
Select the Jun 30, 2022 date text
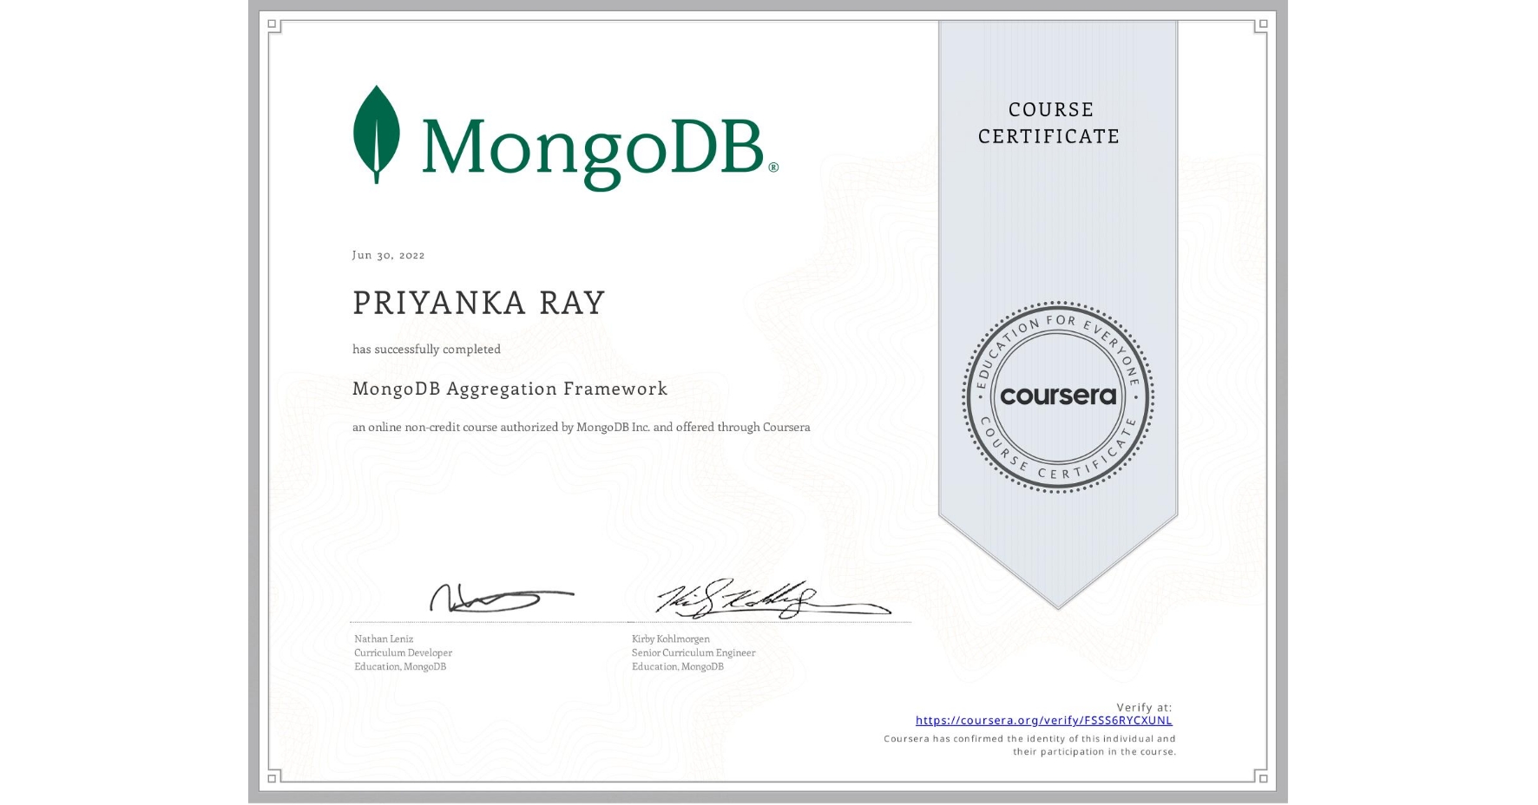[x=388, y=254]
